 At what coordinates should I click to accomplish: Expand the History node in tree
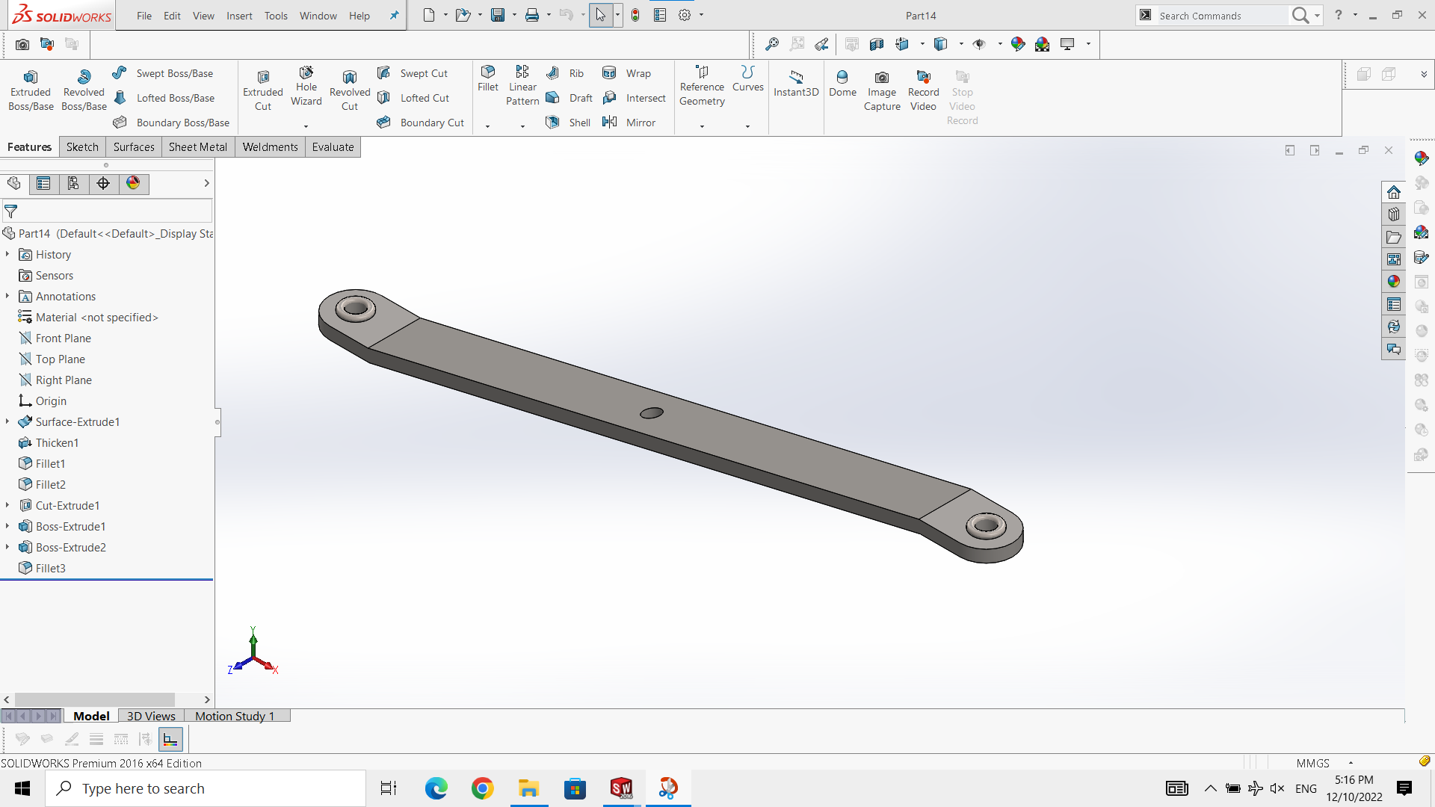(7, 254)
